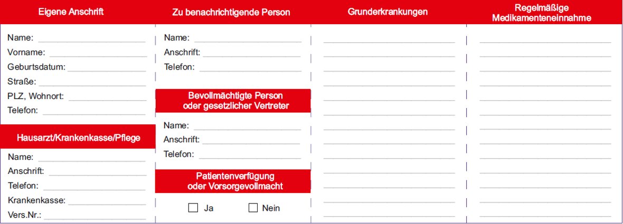Click Telefon field under Zu benachrichtigende Person
Screen dimensions: 623x224
250,67
